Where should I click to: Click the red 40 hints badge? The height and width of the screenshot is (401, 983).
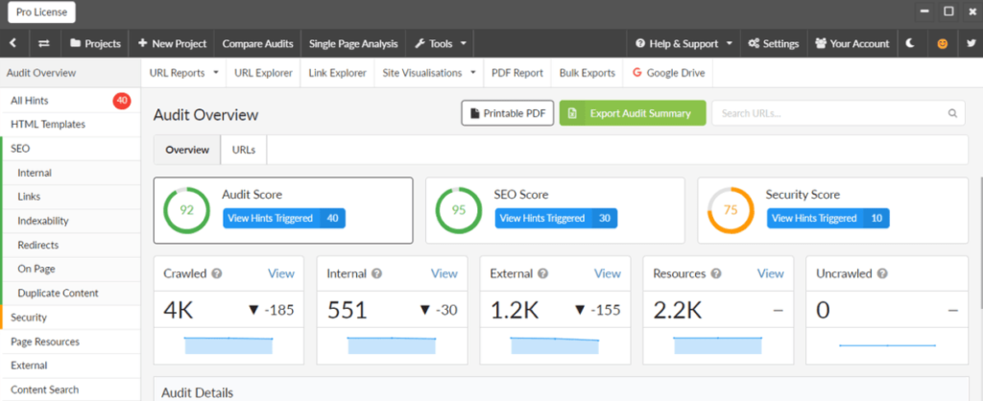[122, 100]
